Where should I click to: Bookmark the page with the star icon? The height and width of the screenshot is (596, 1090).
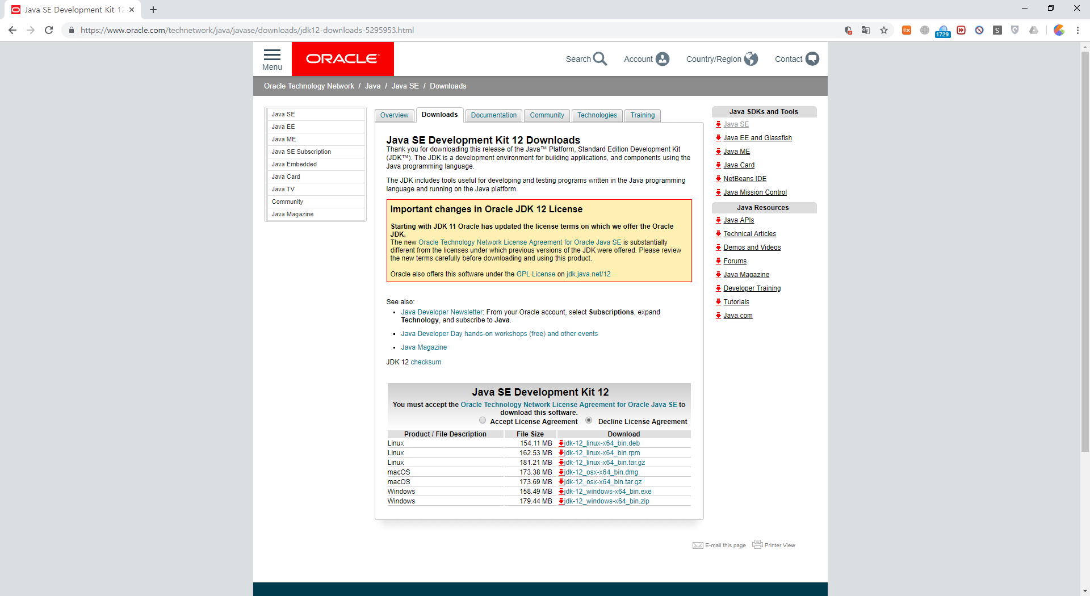click(884, 30)
